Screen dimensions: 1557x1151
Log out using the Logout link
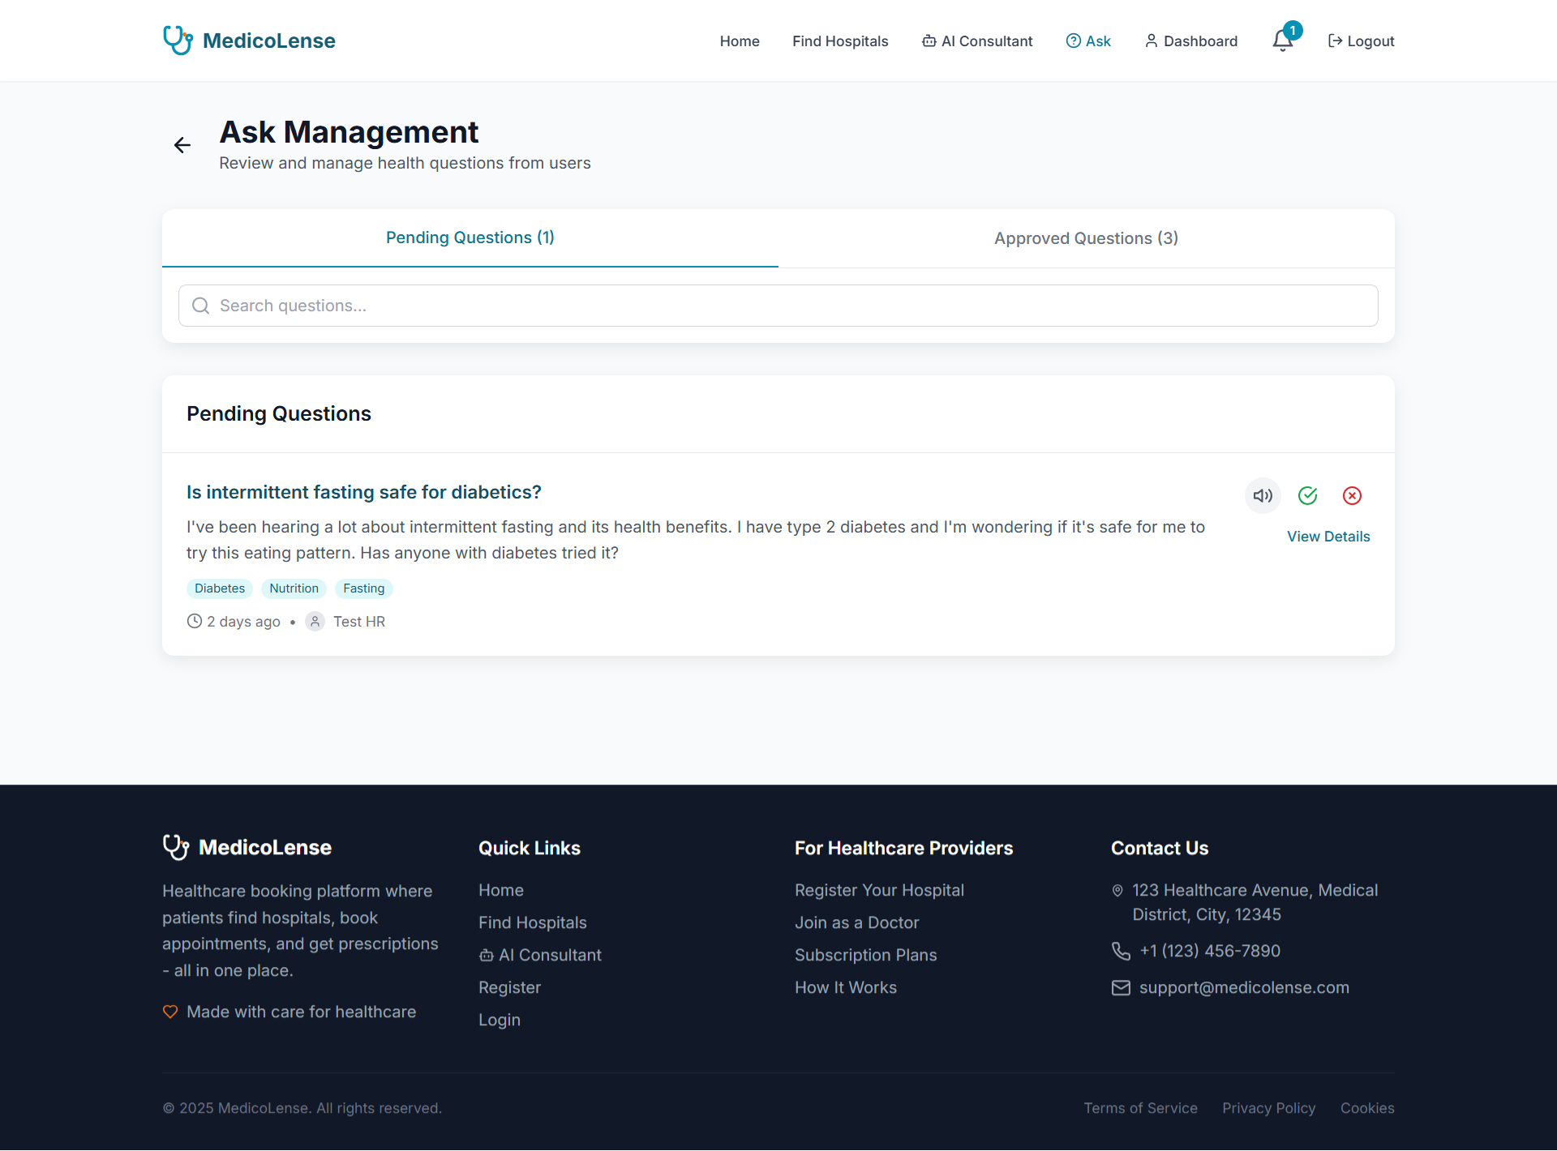coord(1361,41)
